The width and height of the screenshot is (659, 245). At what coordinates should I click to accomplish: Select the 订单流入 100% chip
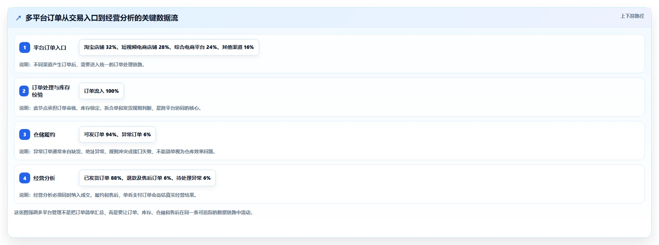(x=101, y=91)
